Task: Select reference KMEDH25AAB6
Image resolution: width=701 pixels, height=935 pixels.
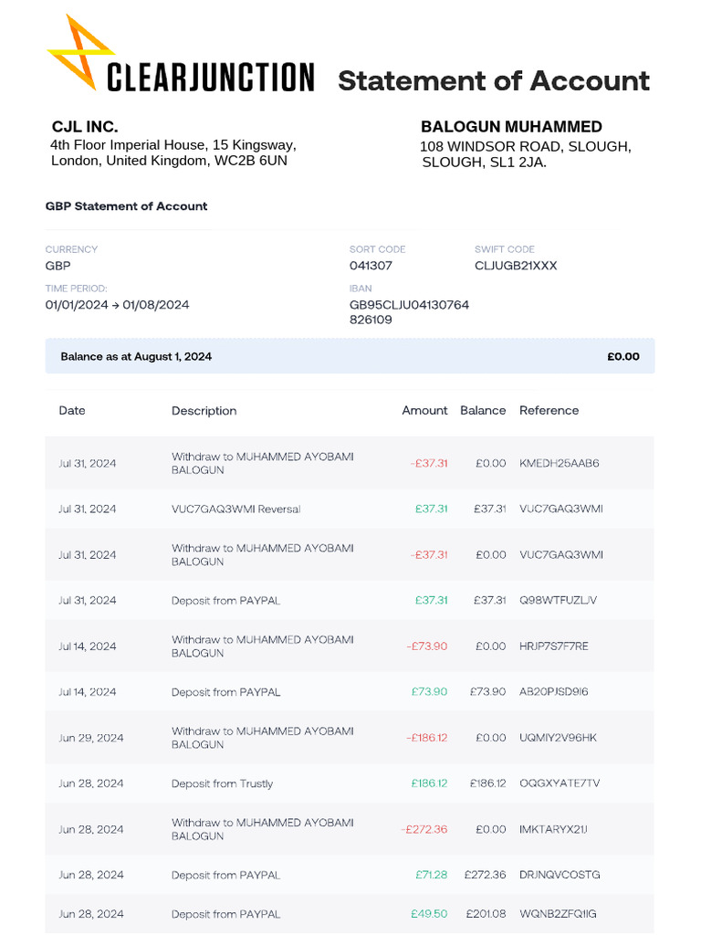Action: tap(560, 463)
